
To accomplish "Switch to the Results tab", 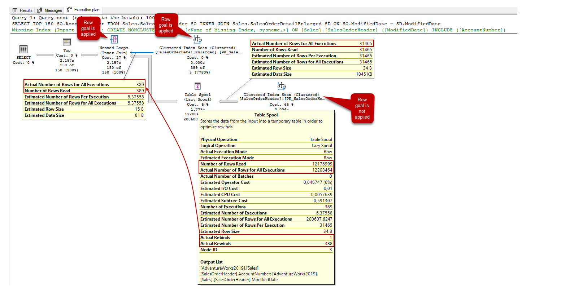I will (23, 10).
